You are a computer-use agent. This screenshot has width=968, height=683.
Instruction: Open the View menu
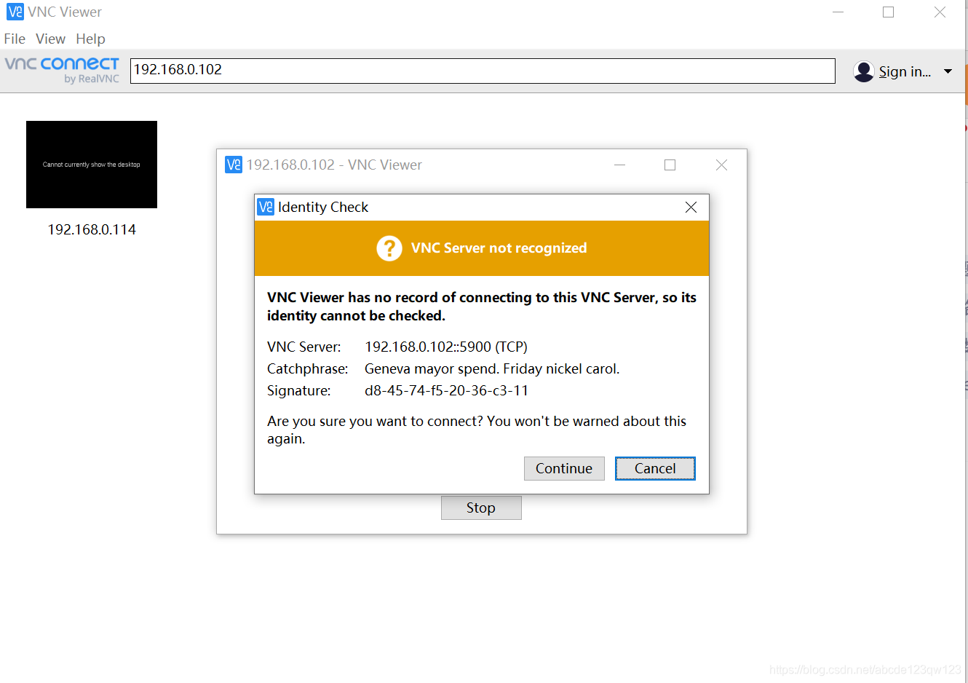(50, 39)
